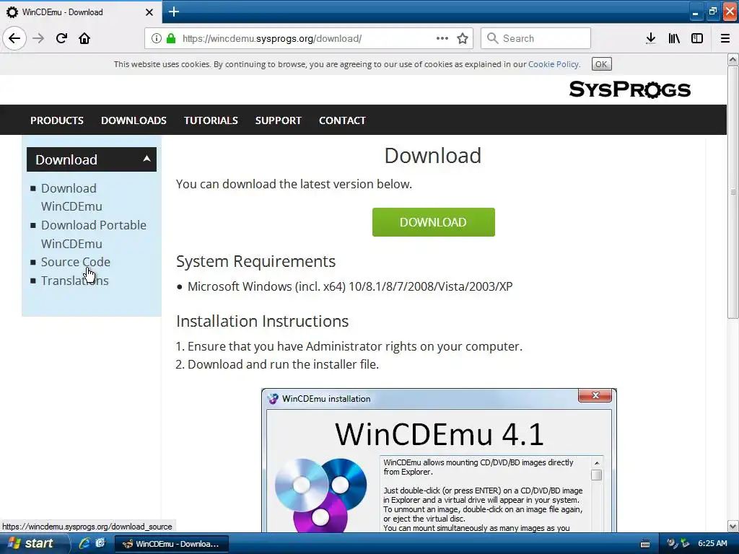
Task: Select the WinCDEmu - Download browser tab
Action: 81,12
